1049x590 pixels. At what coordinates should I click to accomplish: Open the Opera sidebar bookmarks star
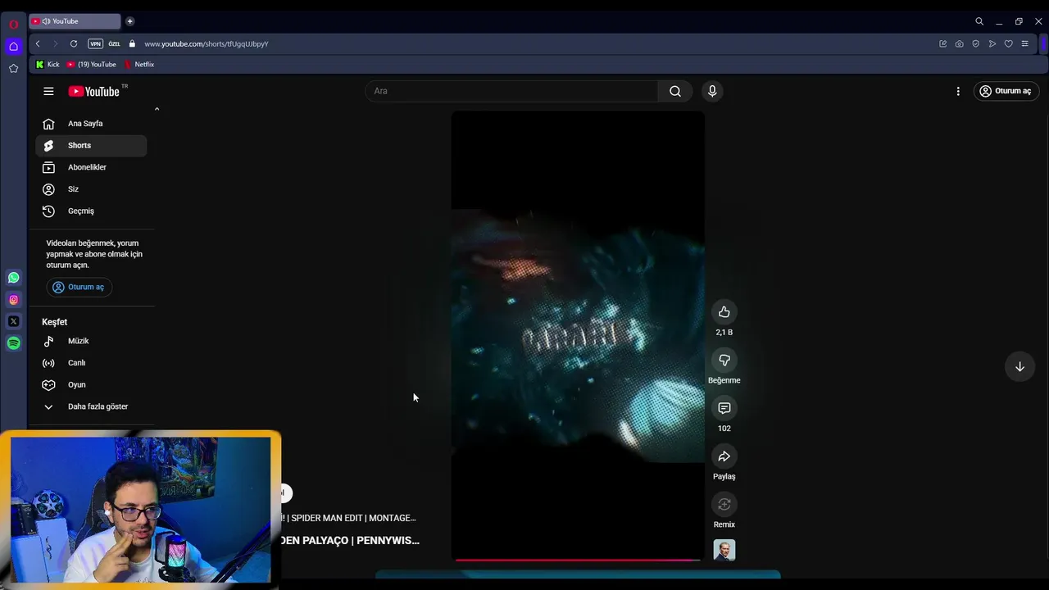(13, 69)
